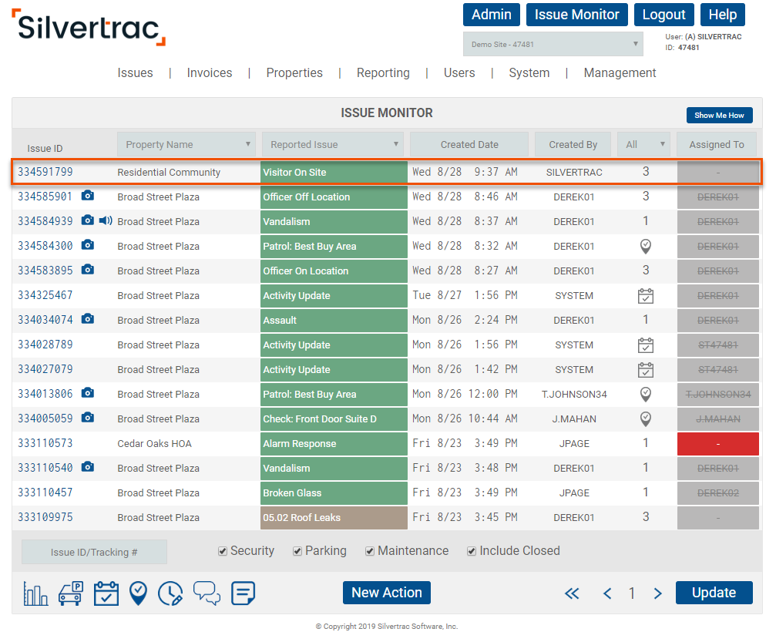View camera photo for issue 334034074
Image resolution: width=776 pixels, height=632 pixels.
coord(88,319)
